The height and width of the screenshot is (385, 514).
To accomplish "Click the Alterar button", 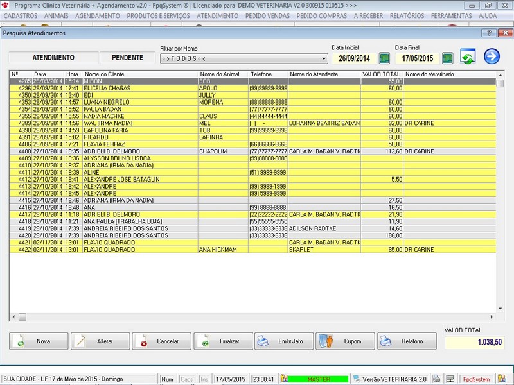I will click(100, 341).
